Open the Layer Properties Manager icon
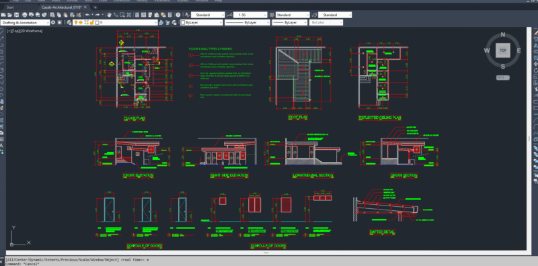The height and width of the screenshot is (266, 538). click(69, 22)
